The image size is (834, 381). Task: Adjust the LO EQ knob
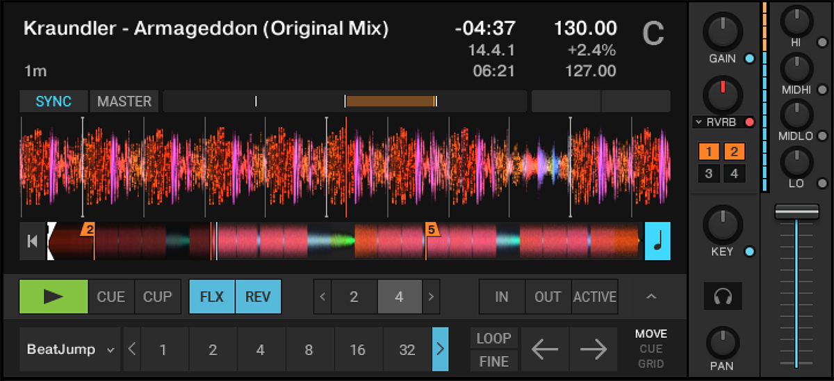[x=796, y=161]
